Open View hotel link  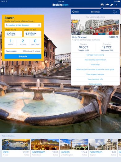tap(95, 64)
